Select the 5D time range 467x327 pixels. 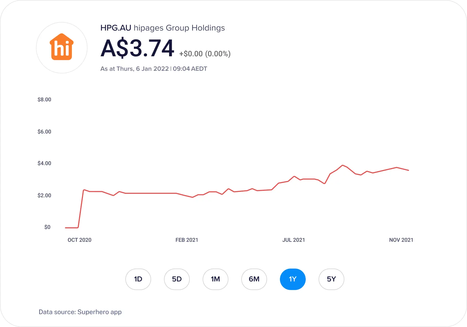[x=177, y=279]
